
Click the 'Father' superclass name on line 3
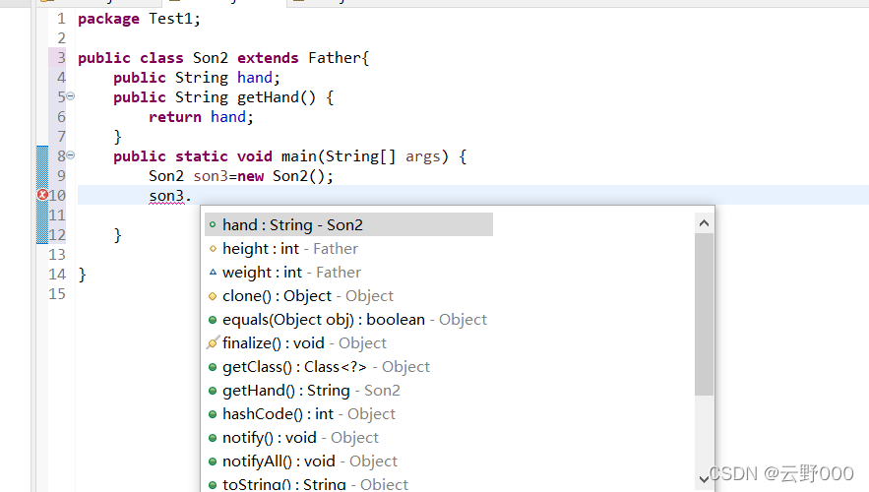click(x=335, y=58)
